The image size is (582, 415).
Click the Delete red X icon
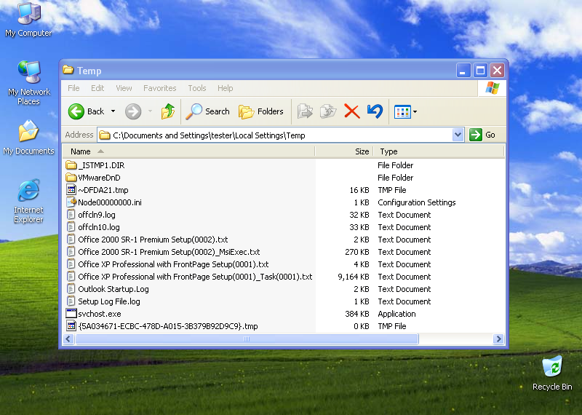point(351,111)
